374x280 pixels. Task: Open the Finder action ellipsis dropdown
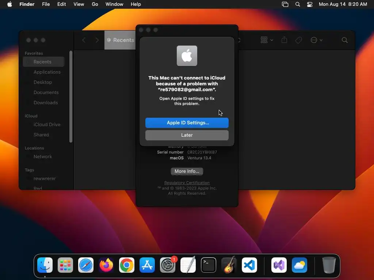coord(317,40)
